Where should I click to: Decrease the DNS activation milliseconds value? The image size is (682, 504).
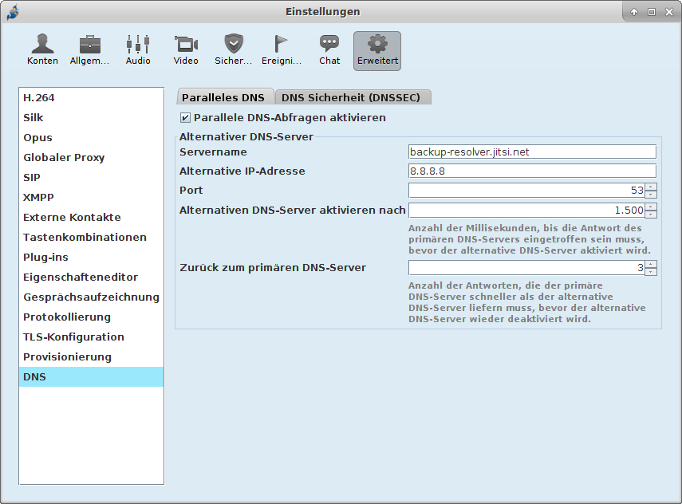coord(651,215)
